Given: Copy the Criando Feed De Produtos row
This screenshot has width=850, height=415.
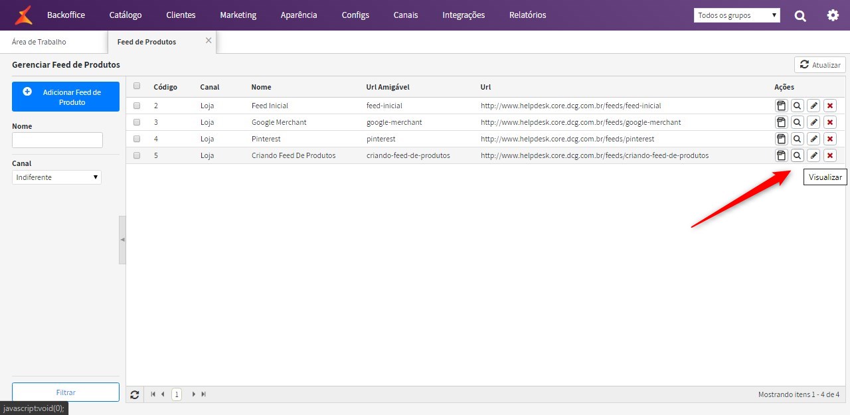Looking at the screenshot, I should (781, 155).
